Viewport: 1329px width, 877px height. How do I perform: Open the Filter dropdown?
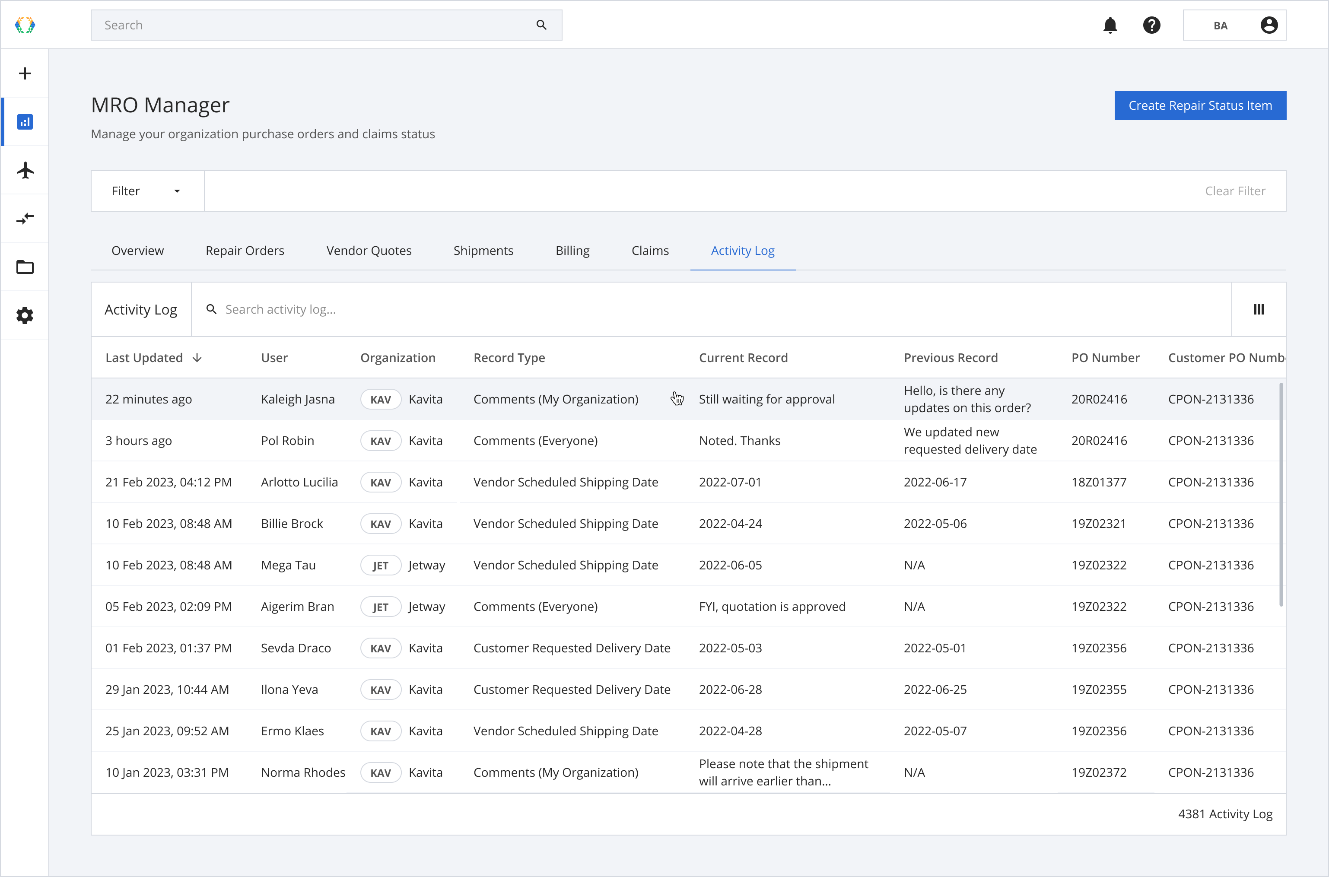[148, 191]
